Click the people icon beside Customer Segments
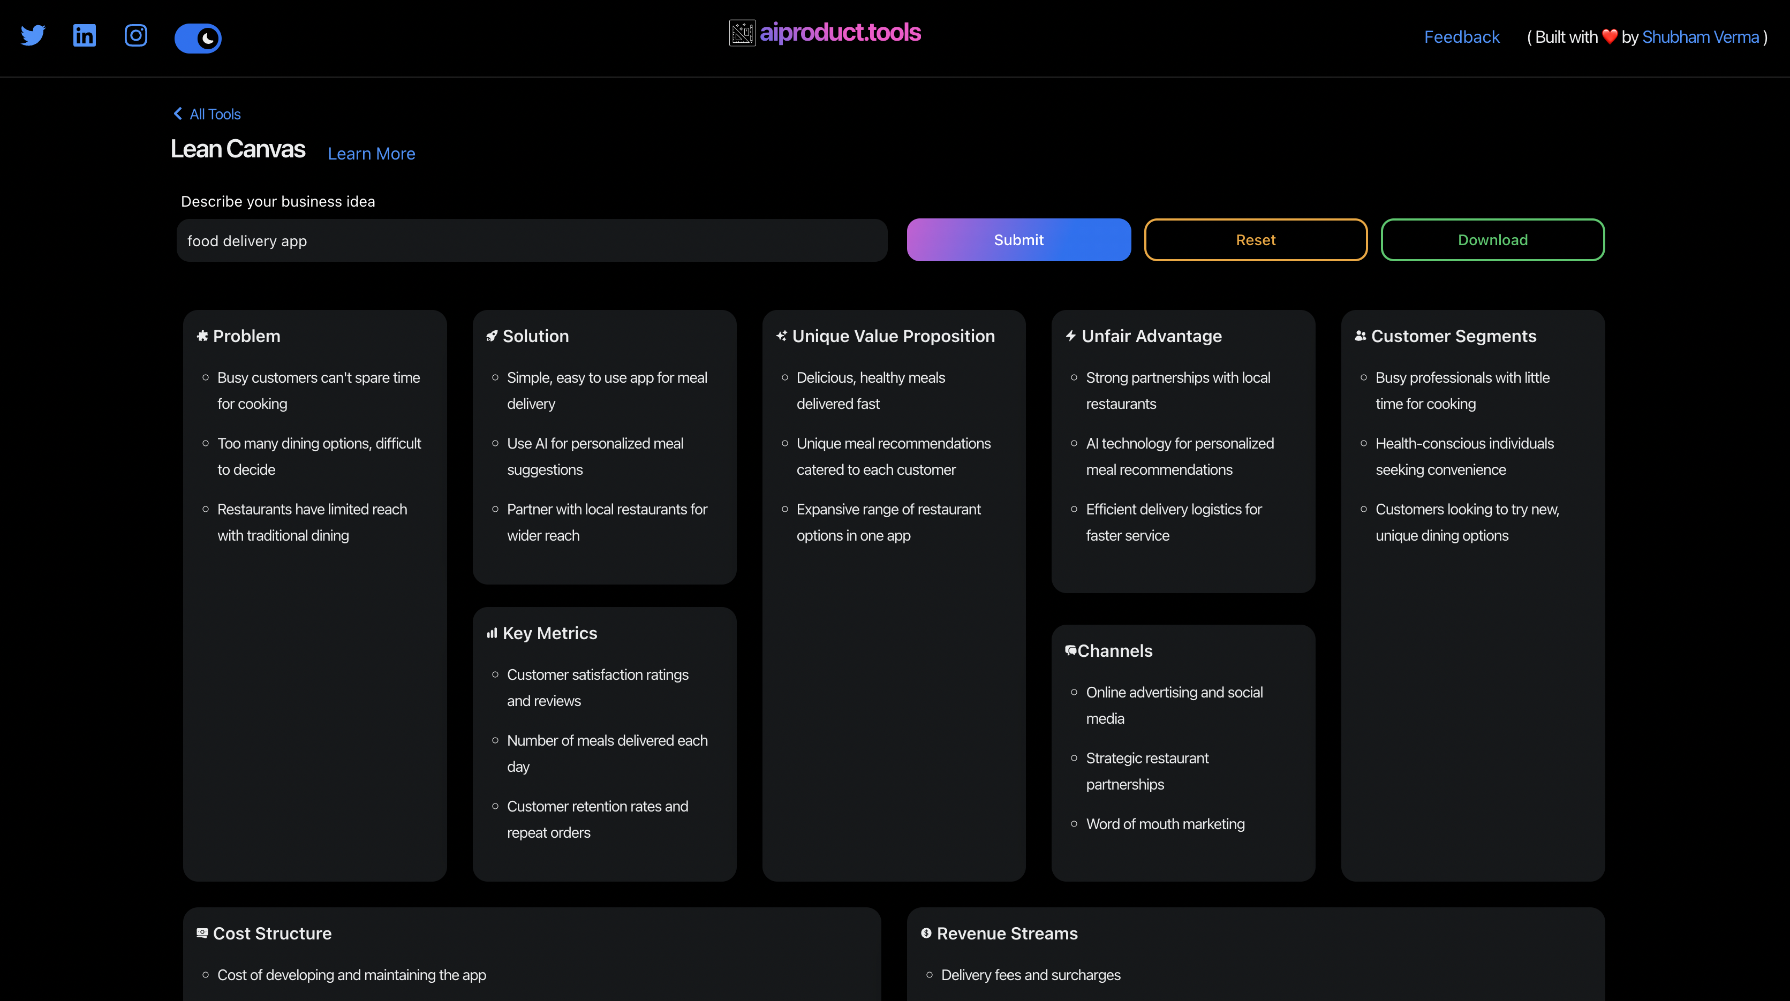 (x=1360, y=336)
